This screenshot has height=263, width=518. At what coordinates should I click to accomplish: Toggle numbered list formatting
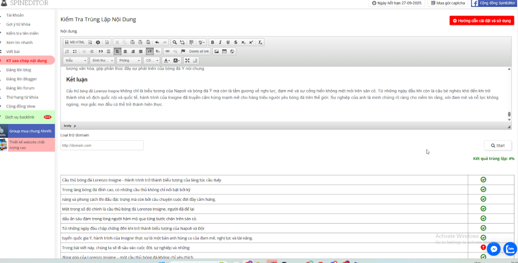(x=67, y=52)
